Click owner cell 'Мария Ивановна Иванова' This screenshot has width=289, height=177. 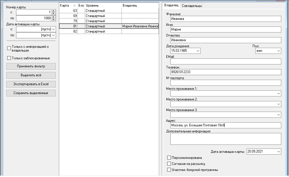[140, 26]
